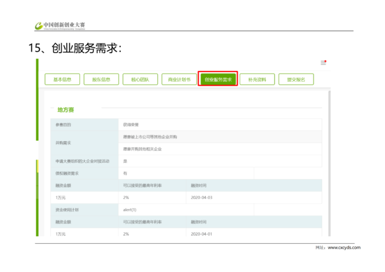The width and height of the screenshot is (385, 272).
Task: Select 愿意被上市公司等其他企业并购 cell
Action: point(220,137)
